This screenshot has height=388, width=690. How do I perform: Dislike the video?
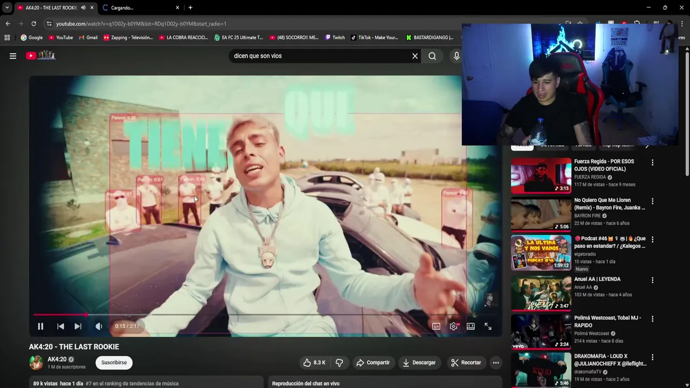click(x=339, y=363)
